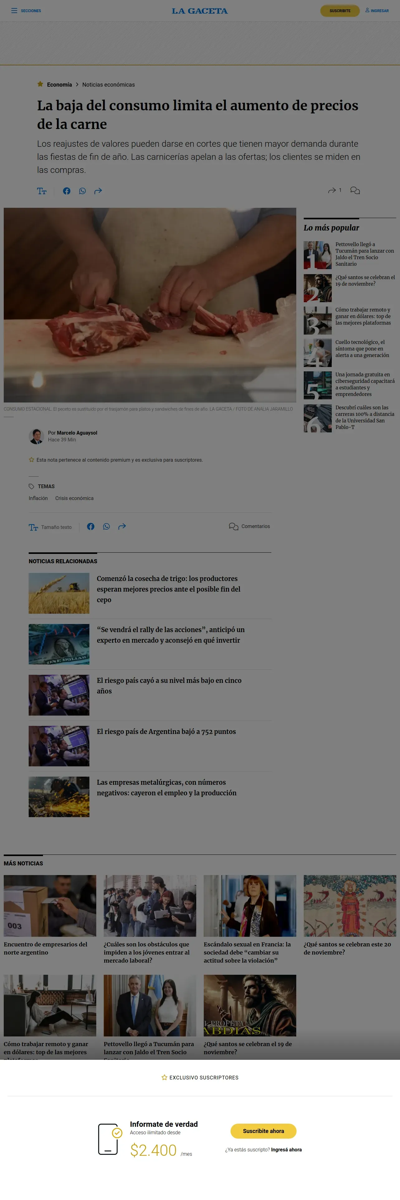Click popular thumbnail number 3
Image resolution: width=400 pixels, height=1200 pixels.
317,321
